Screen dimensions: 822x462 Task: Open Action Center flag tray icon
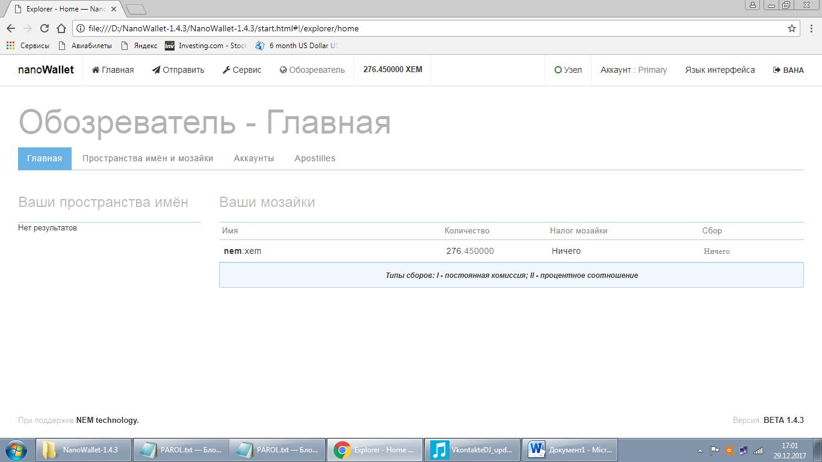click(x=714, y=450)
